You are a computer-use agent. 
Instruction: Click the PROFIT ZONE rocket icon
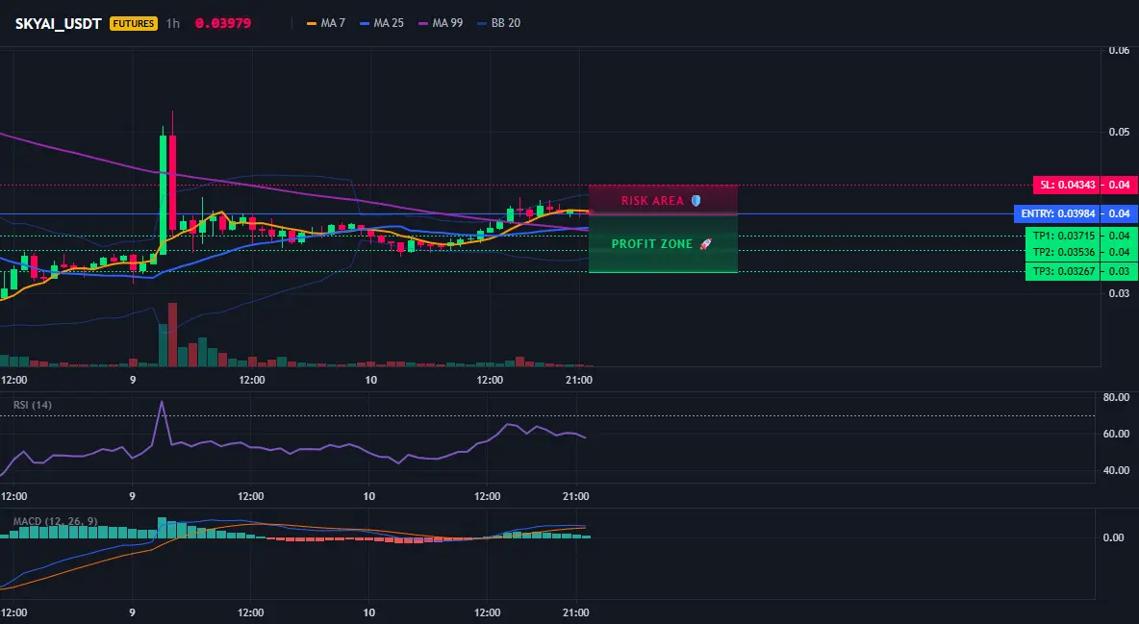coord(705,244)
